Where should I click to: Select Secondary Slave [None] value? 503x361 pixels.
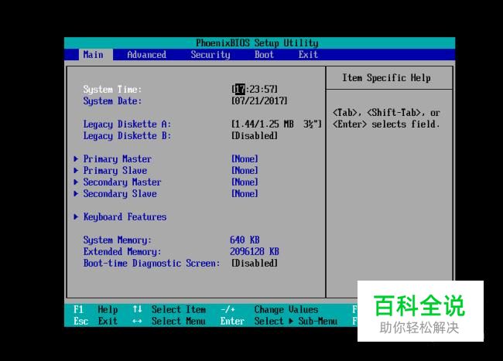pos(245,193)
